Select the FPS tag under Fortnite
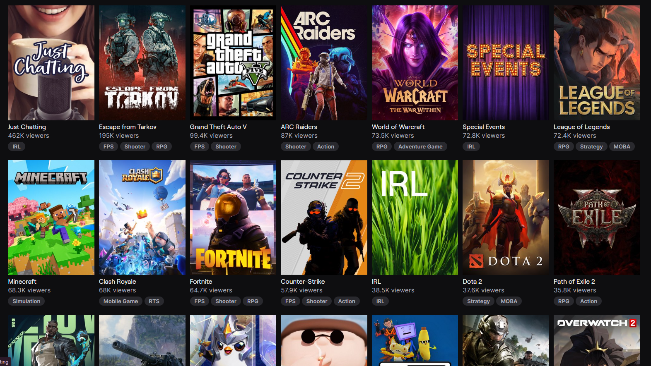The width and height of the screenshot is (651, 366). [200, 301]
